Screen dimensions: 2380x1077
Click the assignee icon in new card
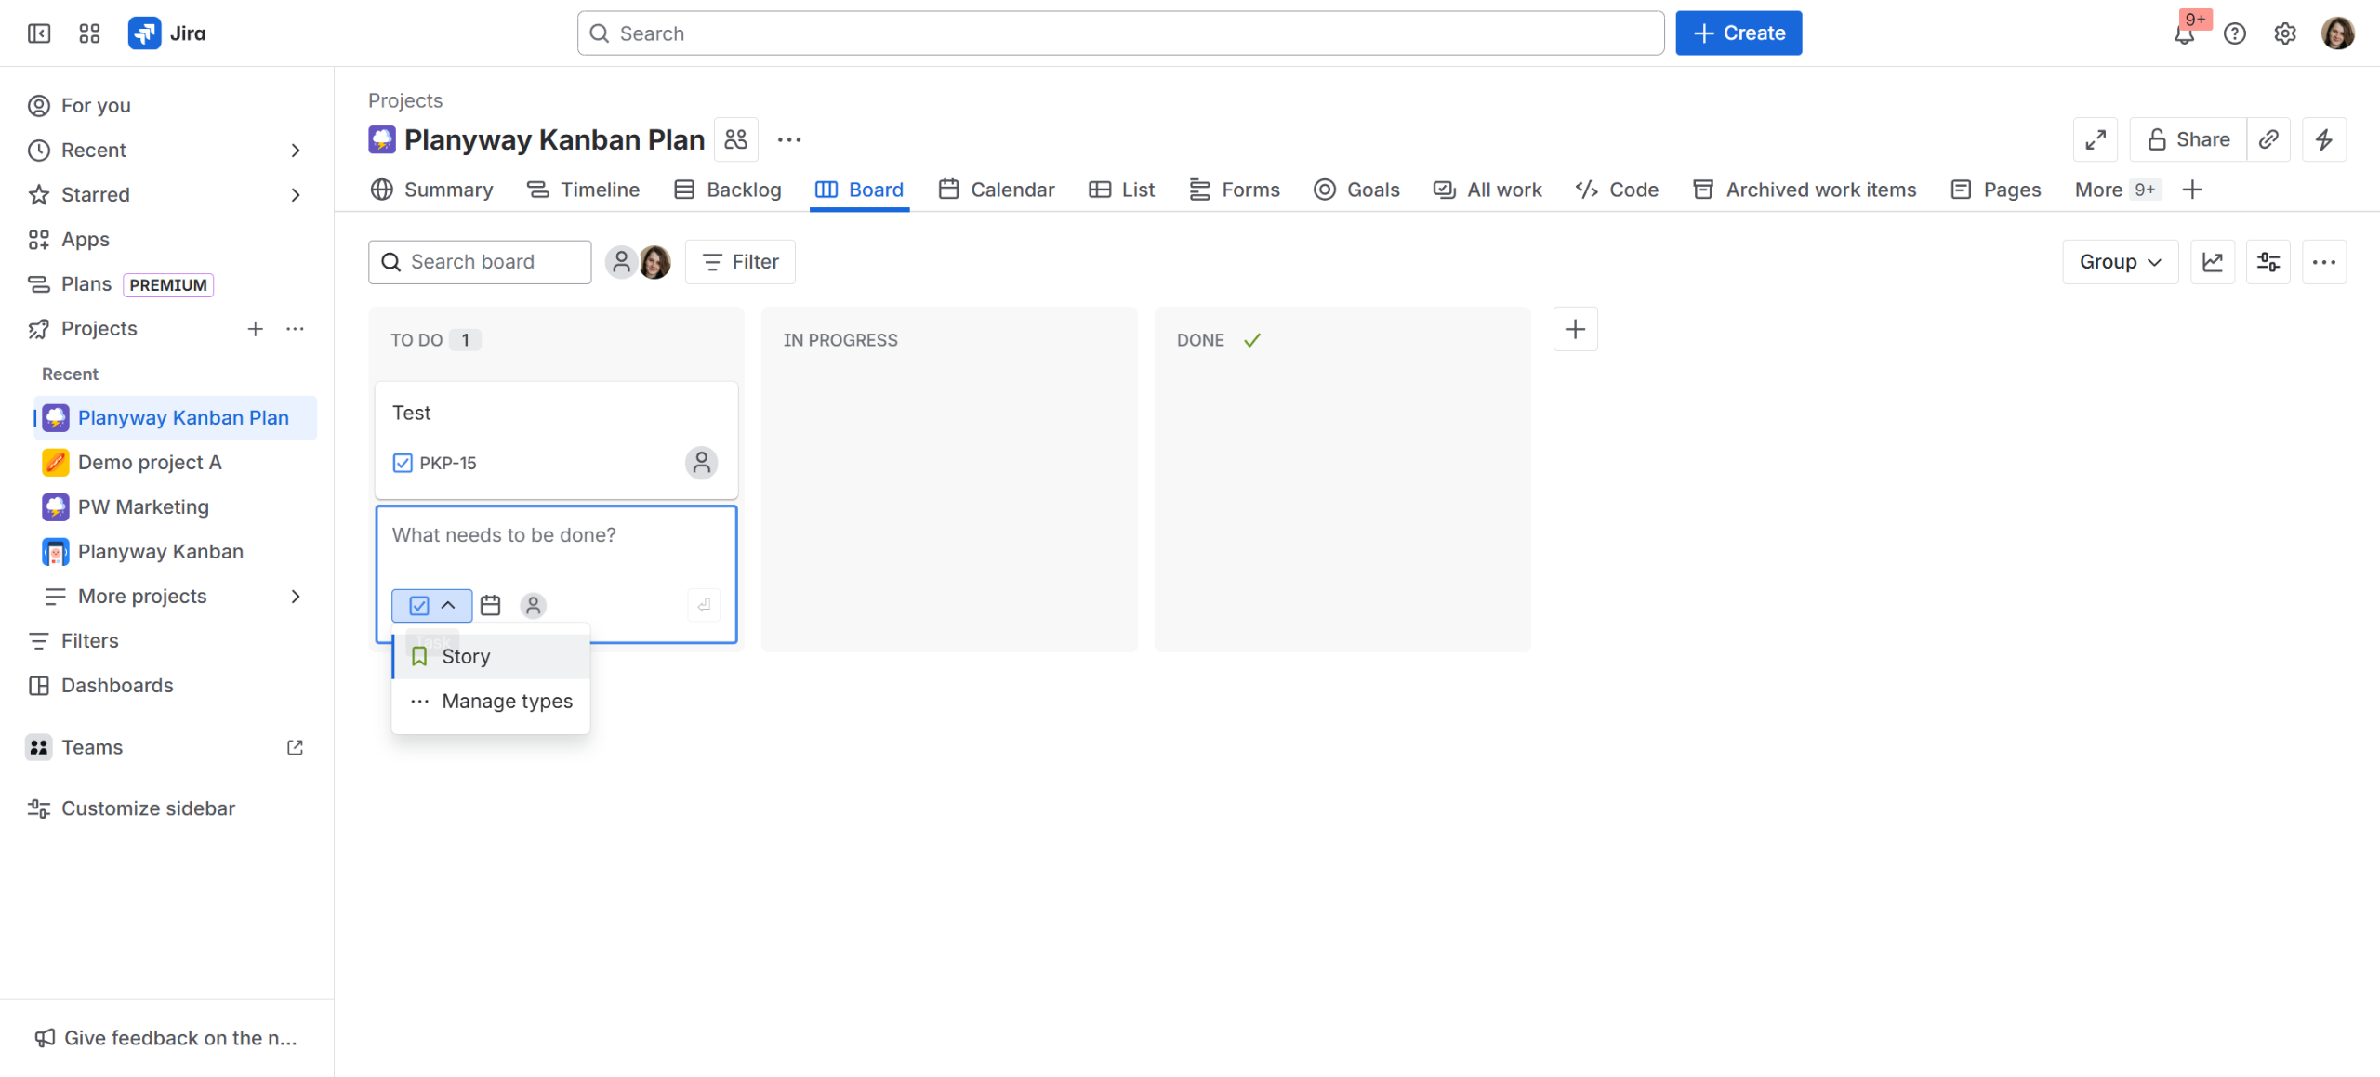point(533,606)
